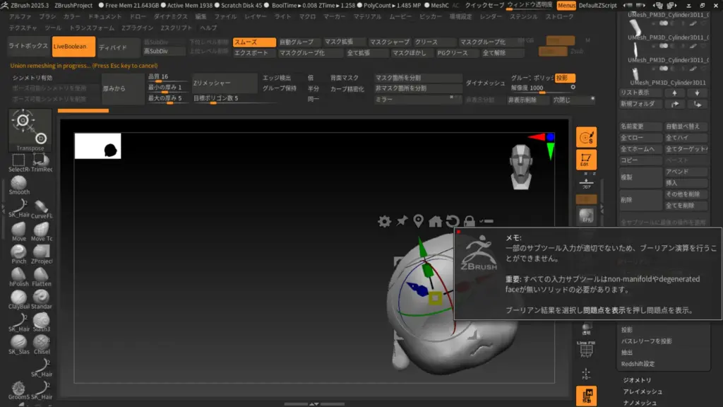Click the white silhouette thumbnail view
Screen dimensions: 723x407
point(97,146)
